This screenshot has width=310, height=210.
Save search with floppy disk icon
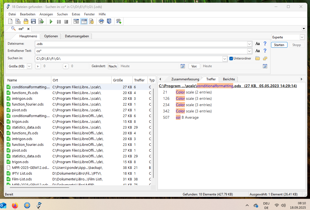pos(33,21)
